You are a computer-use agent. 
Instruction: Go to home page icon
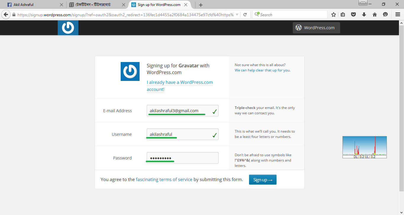click(x=375, y=14)
